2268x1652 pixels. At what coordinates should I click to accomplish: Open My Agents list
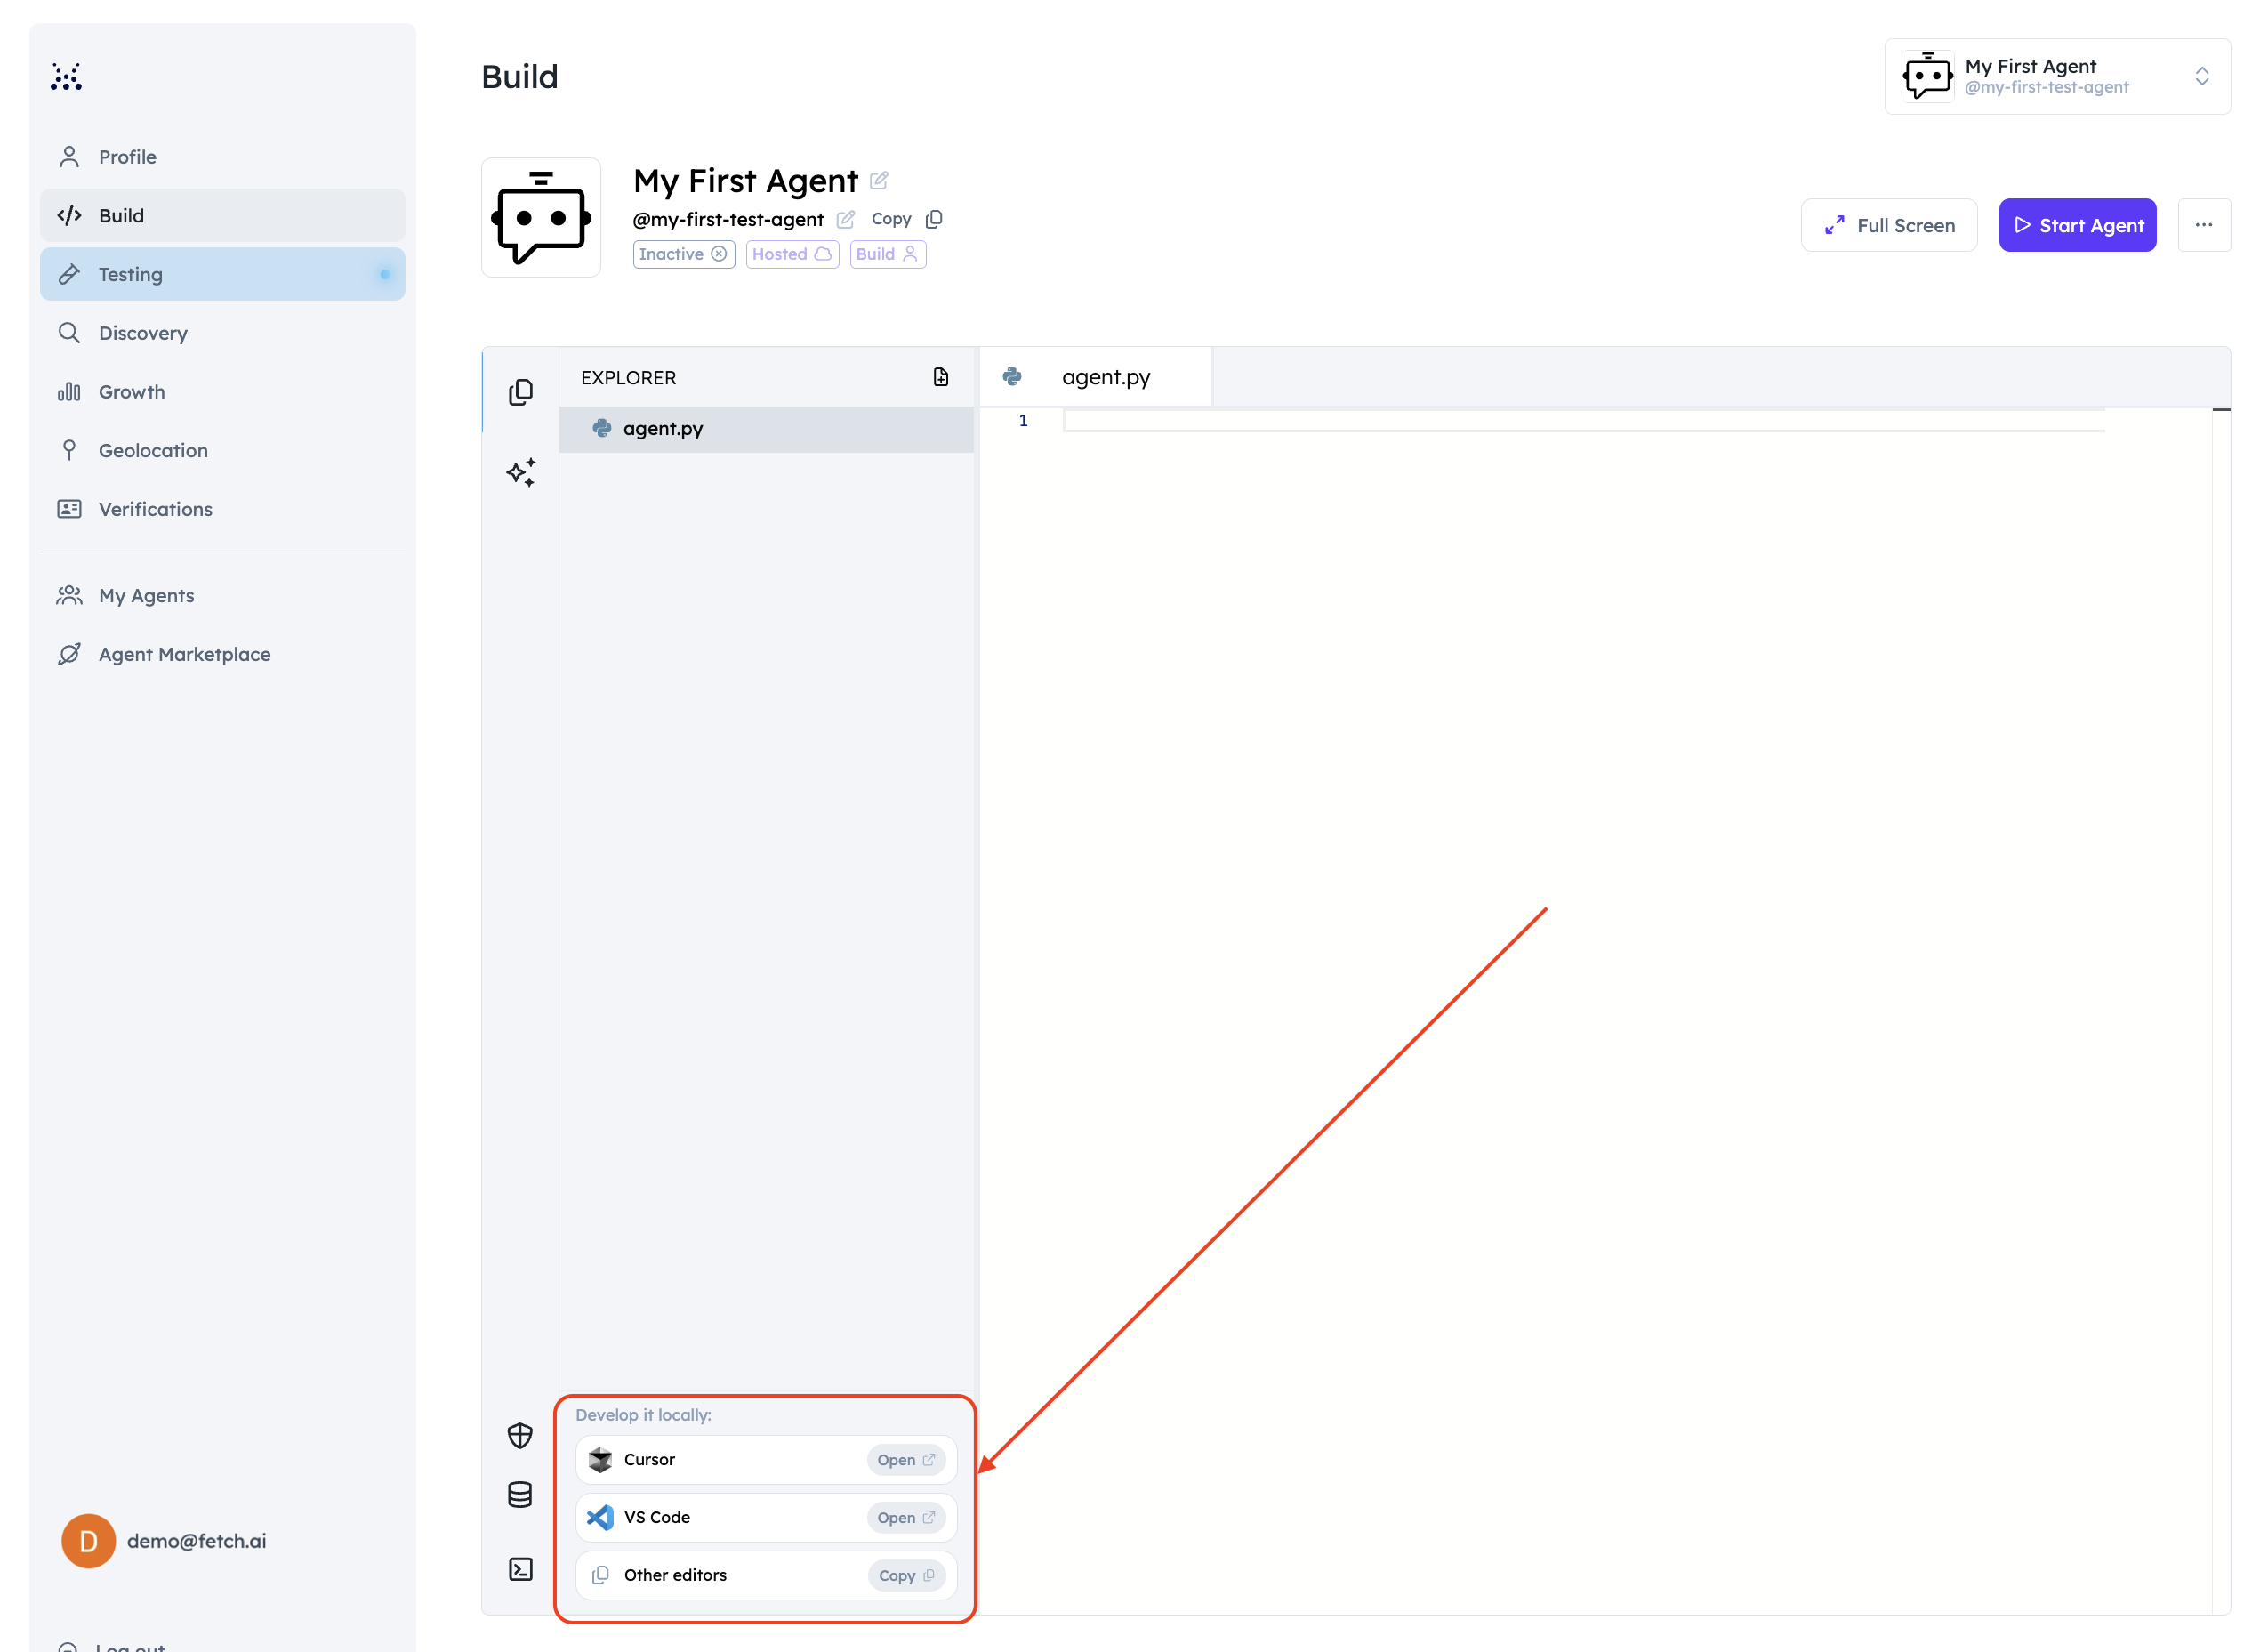click(x=222, y=595)
